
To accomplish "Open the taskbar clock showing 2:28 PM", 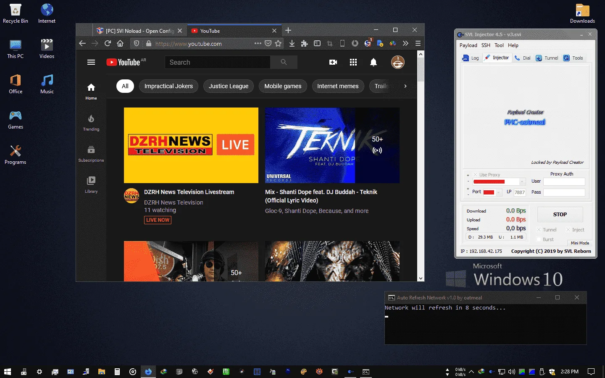I will 569,372.
